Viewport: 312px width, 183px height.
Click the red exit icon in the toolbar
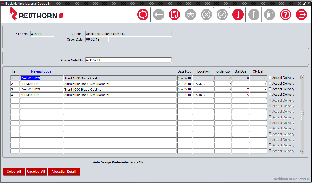(301, 15)
